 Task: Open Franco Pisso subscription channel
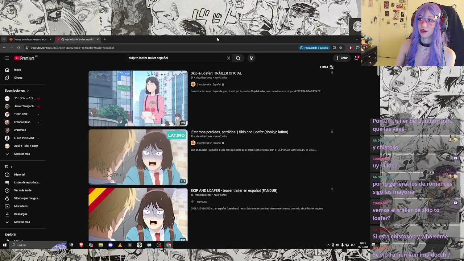tap(22, 122)
